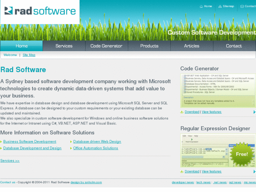Open the Site Map submenu link
The height and width of the screenshot is (192, 256).
[x=29, y=55]
